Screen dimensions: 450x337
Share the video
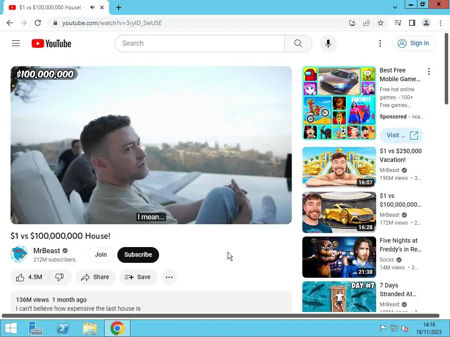pyautogui.click(x=95, y=277)
